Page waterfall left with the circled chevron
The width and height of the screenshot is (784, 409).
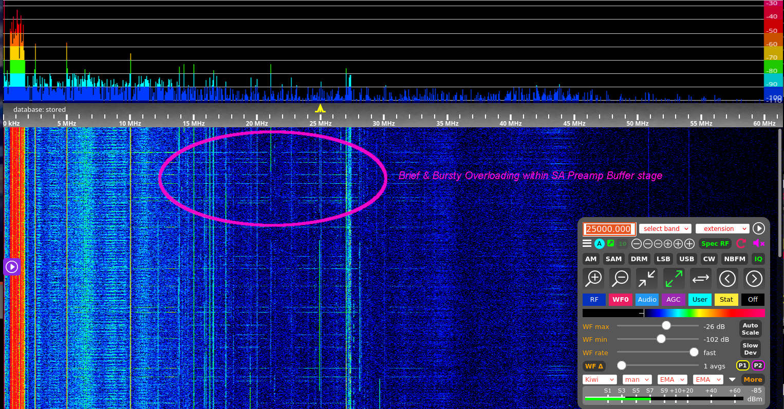[x=727, y=279]
